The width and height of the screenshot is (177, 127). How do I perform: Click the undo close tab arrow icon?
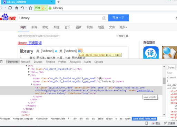22,8
